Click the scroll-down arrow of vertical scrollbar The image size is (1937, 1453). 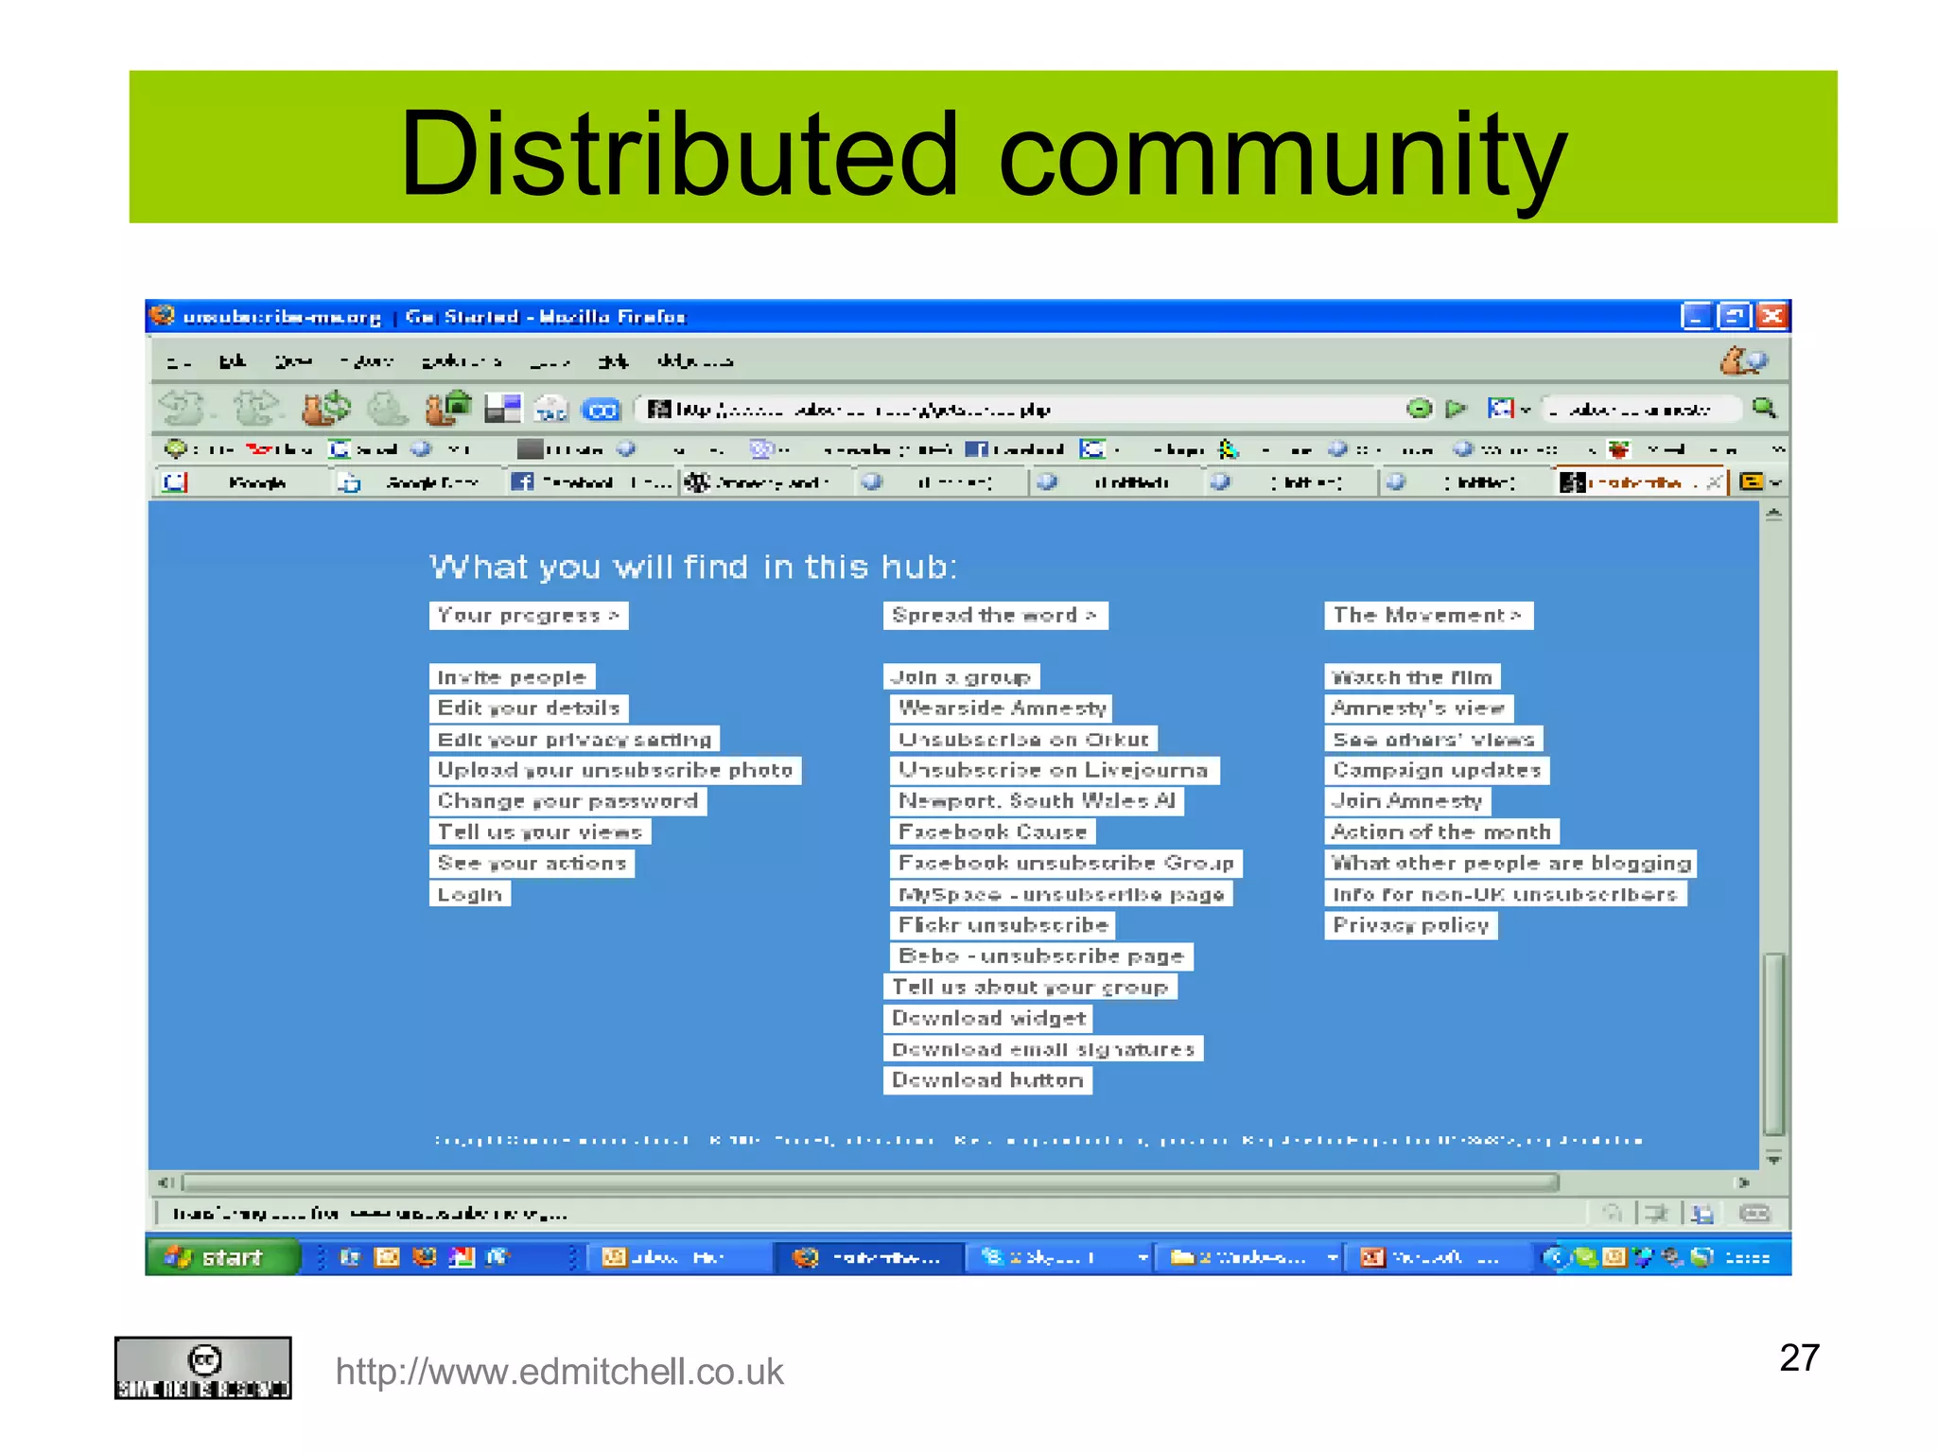(1774, 1159)
